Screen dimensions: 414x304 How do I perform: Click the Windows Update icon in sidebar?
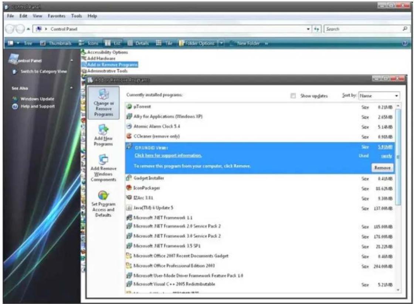(15, 99)
